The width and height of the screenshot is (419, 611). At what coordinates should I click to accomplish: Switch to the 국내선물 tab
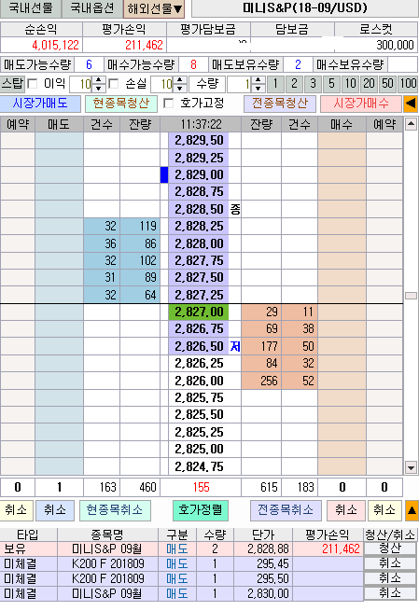(31, 8)
